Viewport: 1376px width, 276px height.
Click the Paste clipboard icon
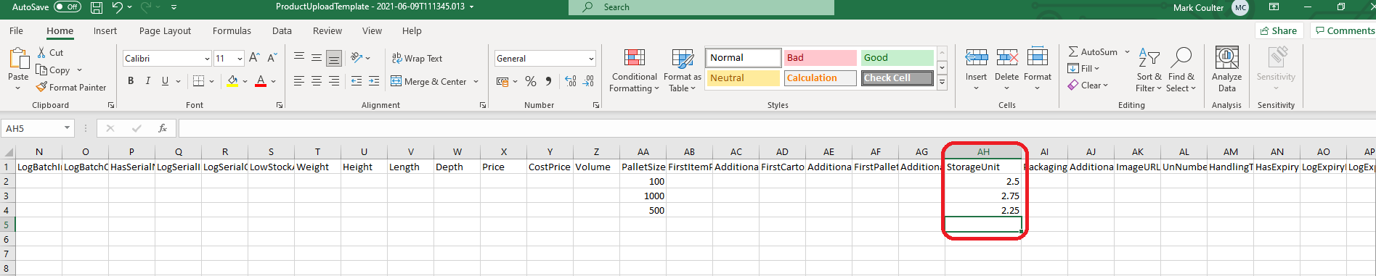point(18,59)
